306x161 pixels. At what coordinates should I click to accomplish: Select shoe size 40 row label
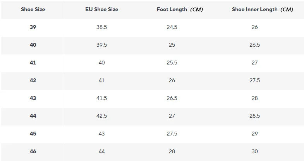click(33, 45)
